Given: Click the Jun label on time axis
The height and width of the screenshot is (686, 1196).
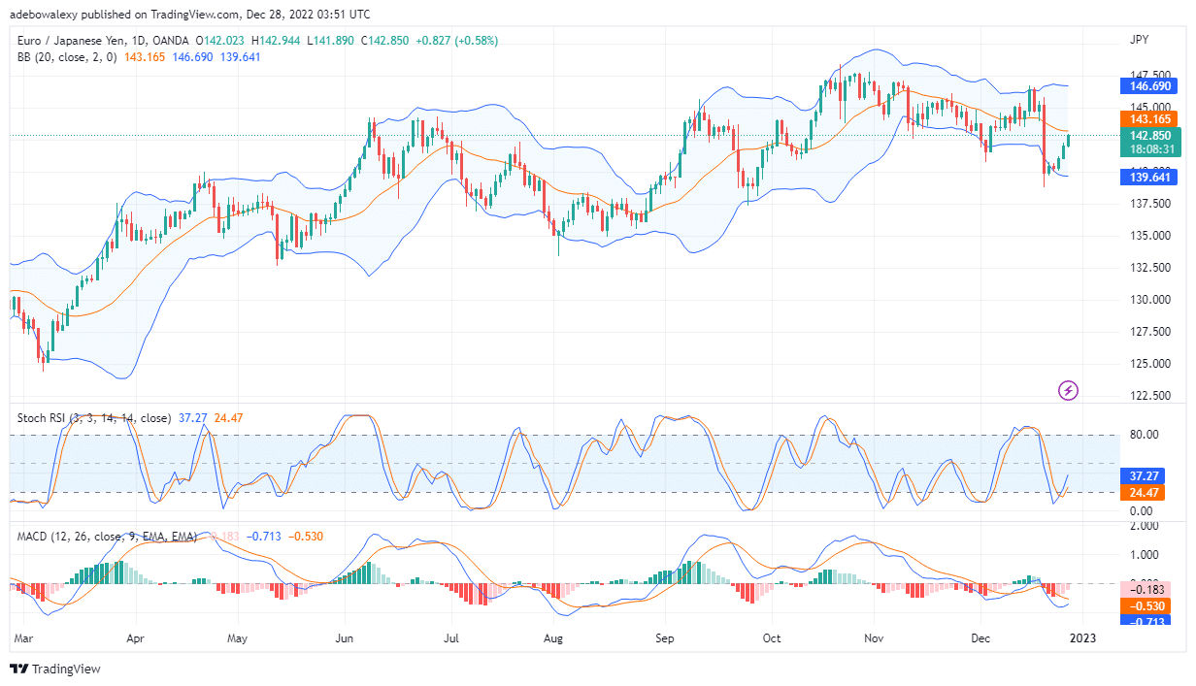Looking at the screenshot, I should click(344, 638).
